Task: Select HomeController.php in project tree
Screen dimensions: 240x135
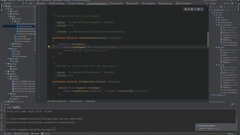Action: (x=23, y=39)
